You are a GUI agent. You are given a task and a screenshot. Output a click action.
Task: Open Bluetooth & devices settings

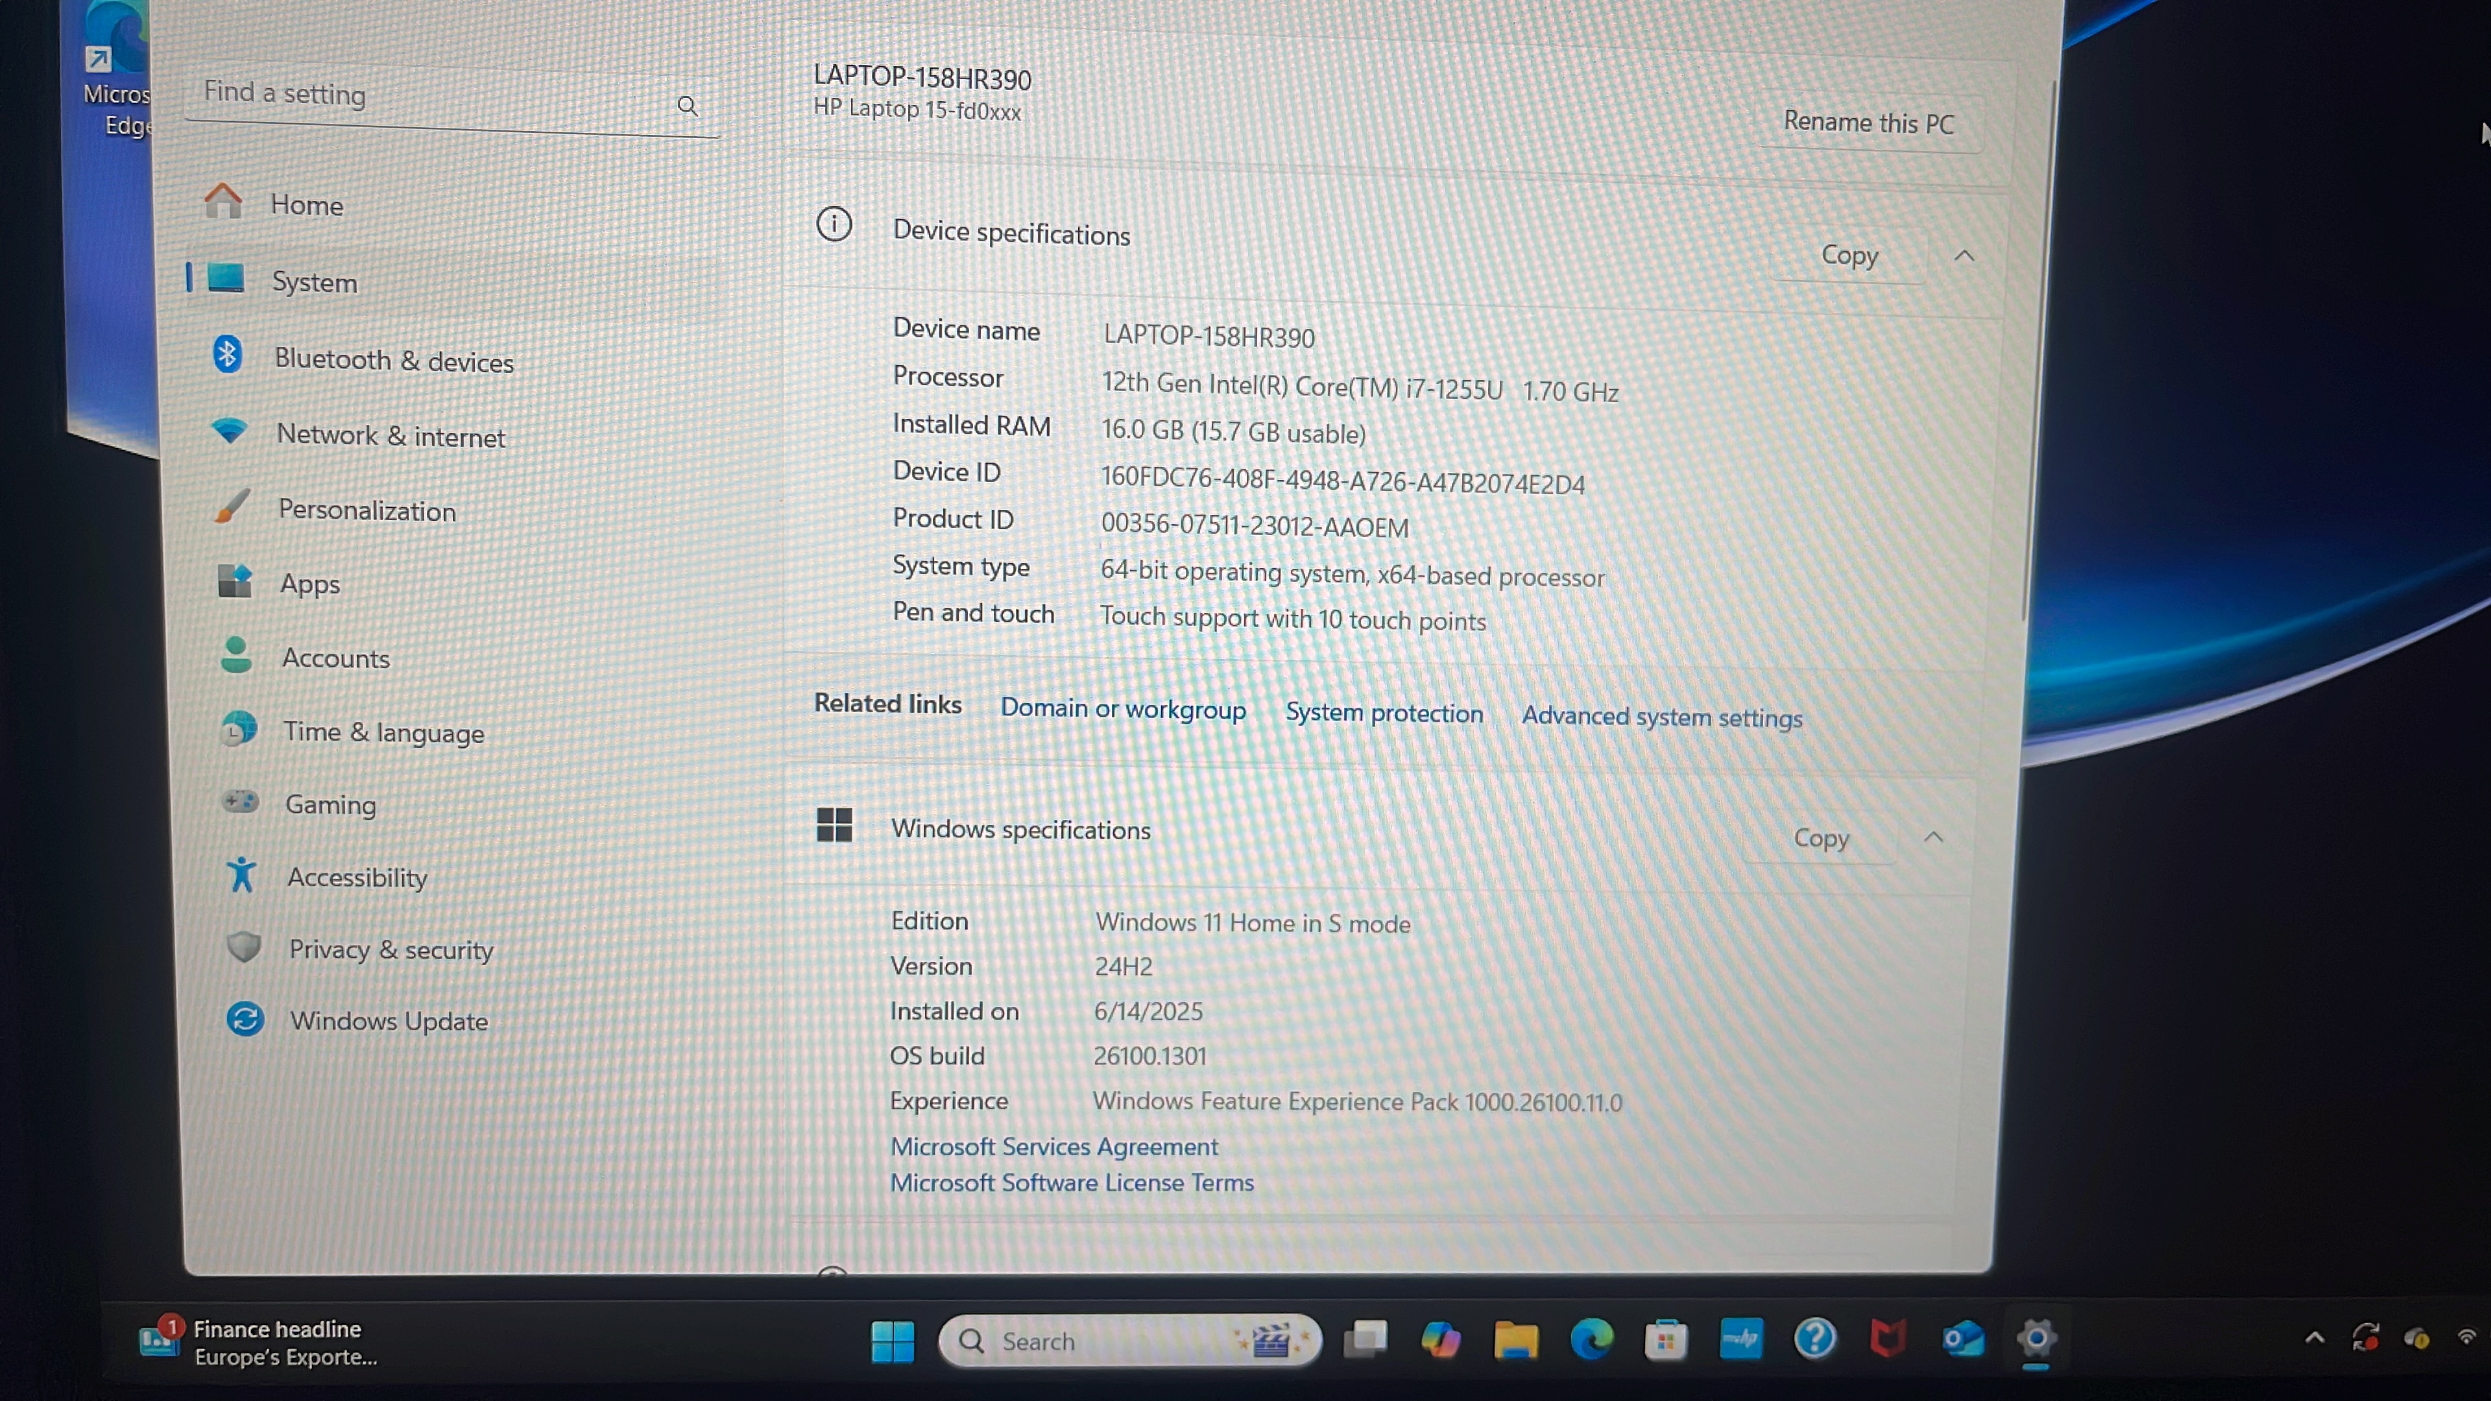[x=392, y=360]
